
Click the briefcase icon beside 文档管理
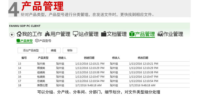[104, 34]
